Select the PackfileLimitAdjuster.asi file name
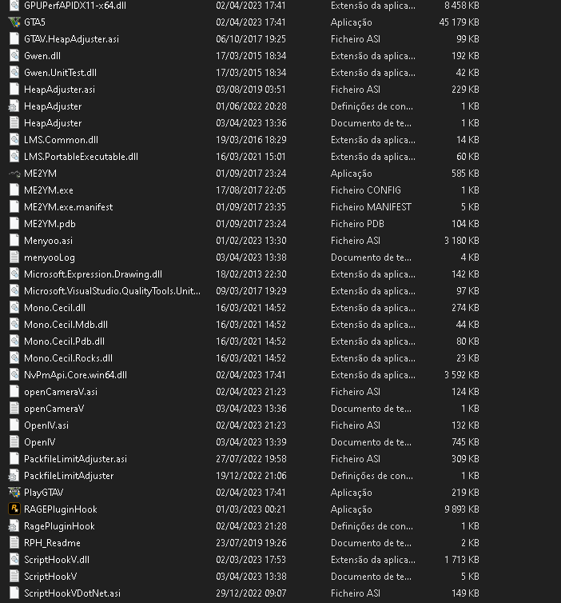Screen dimensions: 561x603 pyautogui.click(x=75, y=458)
